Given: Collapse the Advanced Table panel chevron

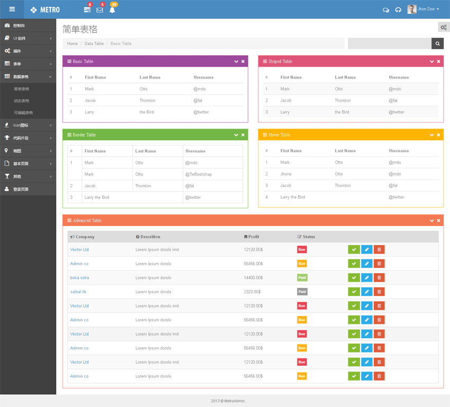Looking at the screenshot, I should 432,221.
